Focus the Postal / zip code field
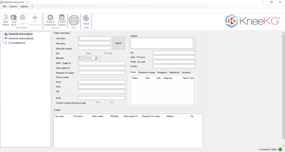Image resolution: width=285 pixels, height=152 pixels. tap(174, 62)
